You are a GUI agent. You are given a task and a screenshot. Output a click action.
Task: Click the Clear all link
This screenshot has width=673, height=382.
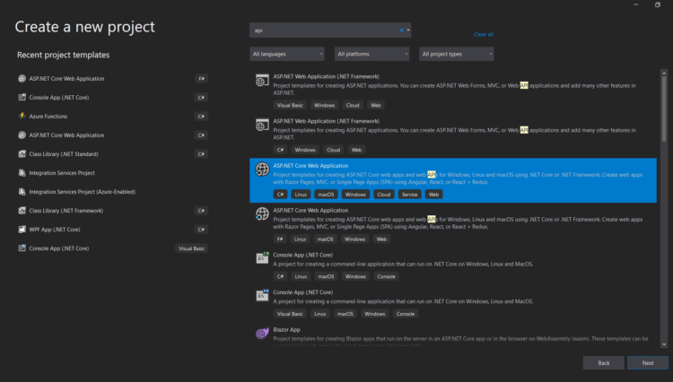click(x=484, y=34)
